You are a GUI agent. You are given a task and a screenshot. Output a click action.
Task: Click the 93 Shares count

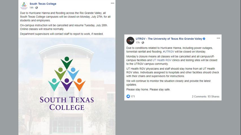213,96
